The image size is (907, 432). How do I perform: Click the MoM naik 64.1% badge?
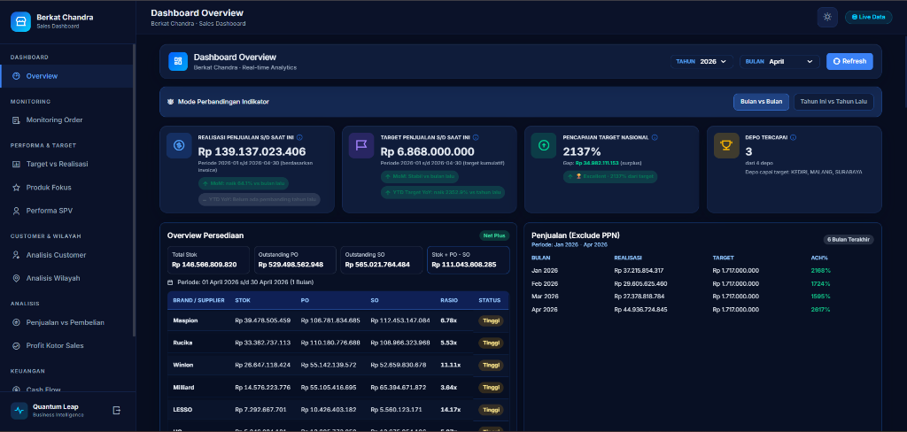click(x=243, y=183)
